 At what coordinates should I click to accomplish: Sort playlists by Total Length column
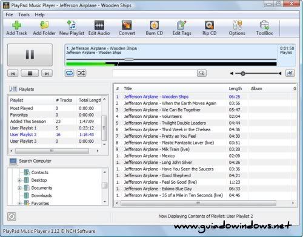tap(90, 100)
